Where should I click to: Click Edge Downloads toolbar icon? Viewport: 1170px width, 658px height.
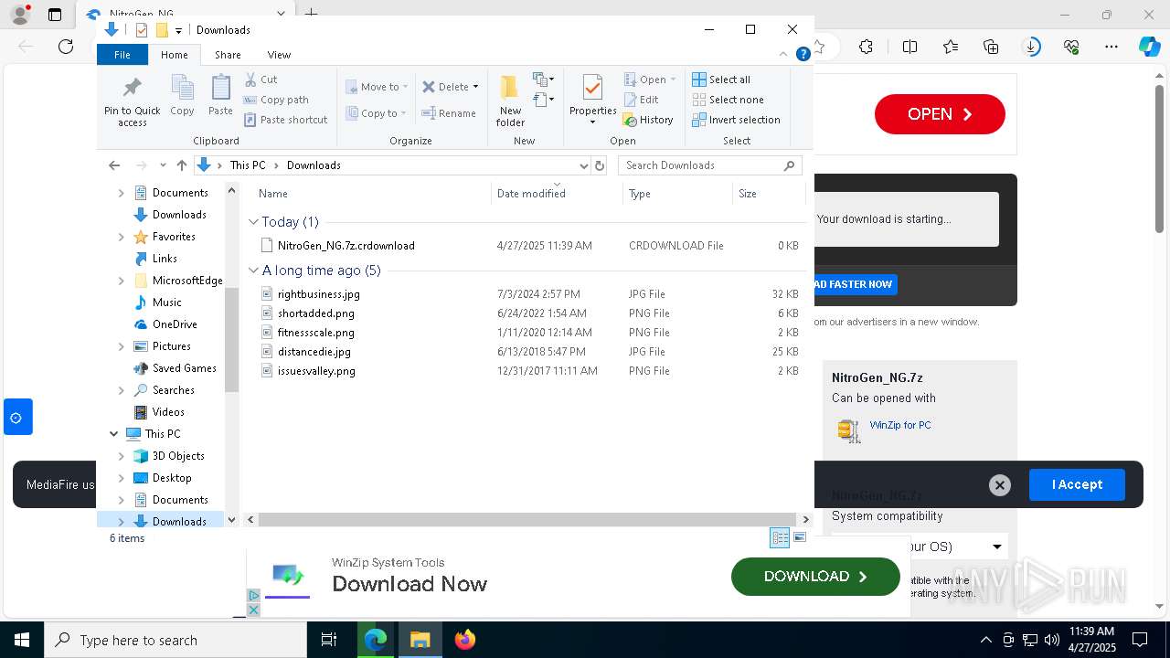1031,47
